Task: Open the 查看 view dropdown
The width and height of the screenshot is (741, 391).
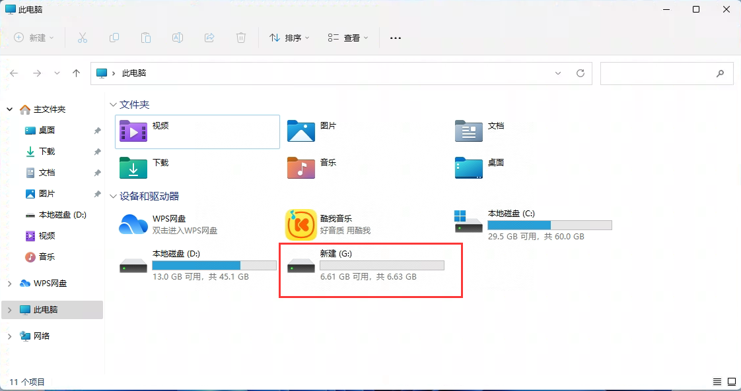Action: click(348, 38)
